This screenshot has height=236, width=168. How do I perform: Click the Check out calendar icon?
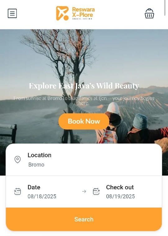tap(96, 191)
